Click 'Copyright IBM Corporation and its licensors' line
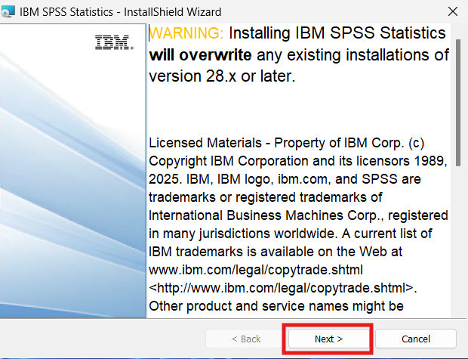This screenshot has height=359, width=468. coord(298,161)
